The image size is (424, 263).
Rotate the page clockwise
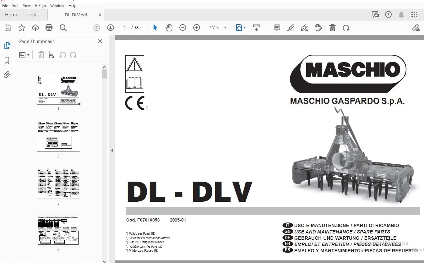click(346, 28)
